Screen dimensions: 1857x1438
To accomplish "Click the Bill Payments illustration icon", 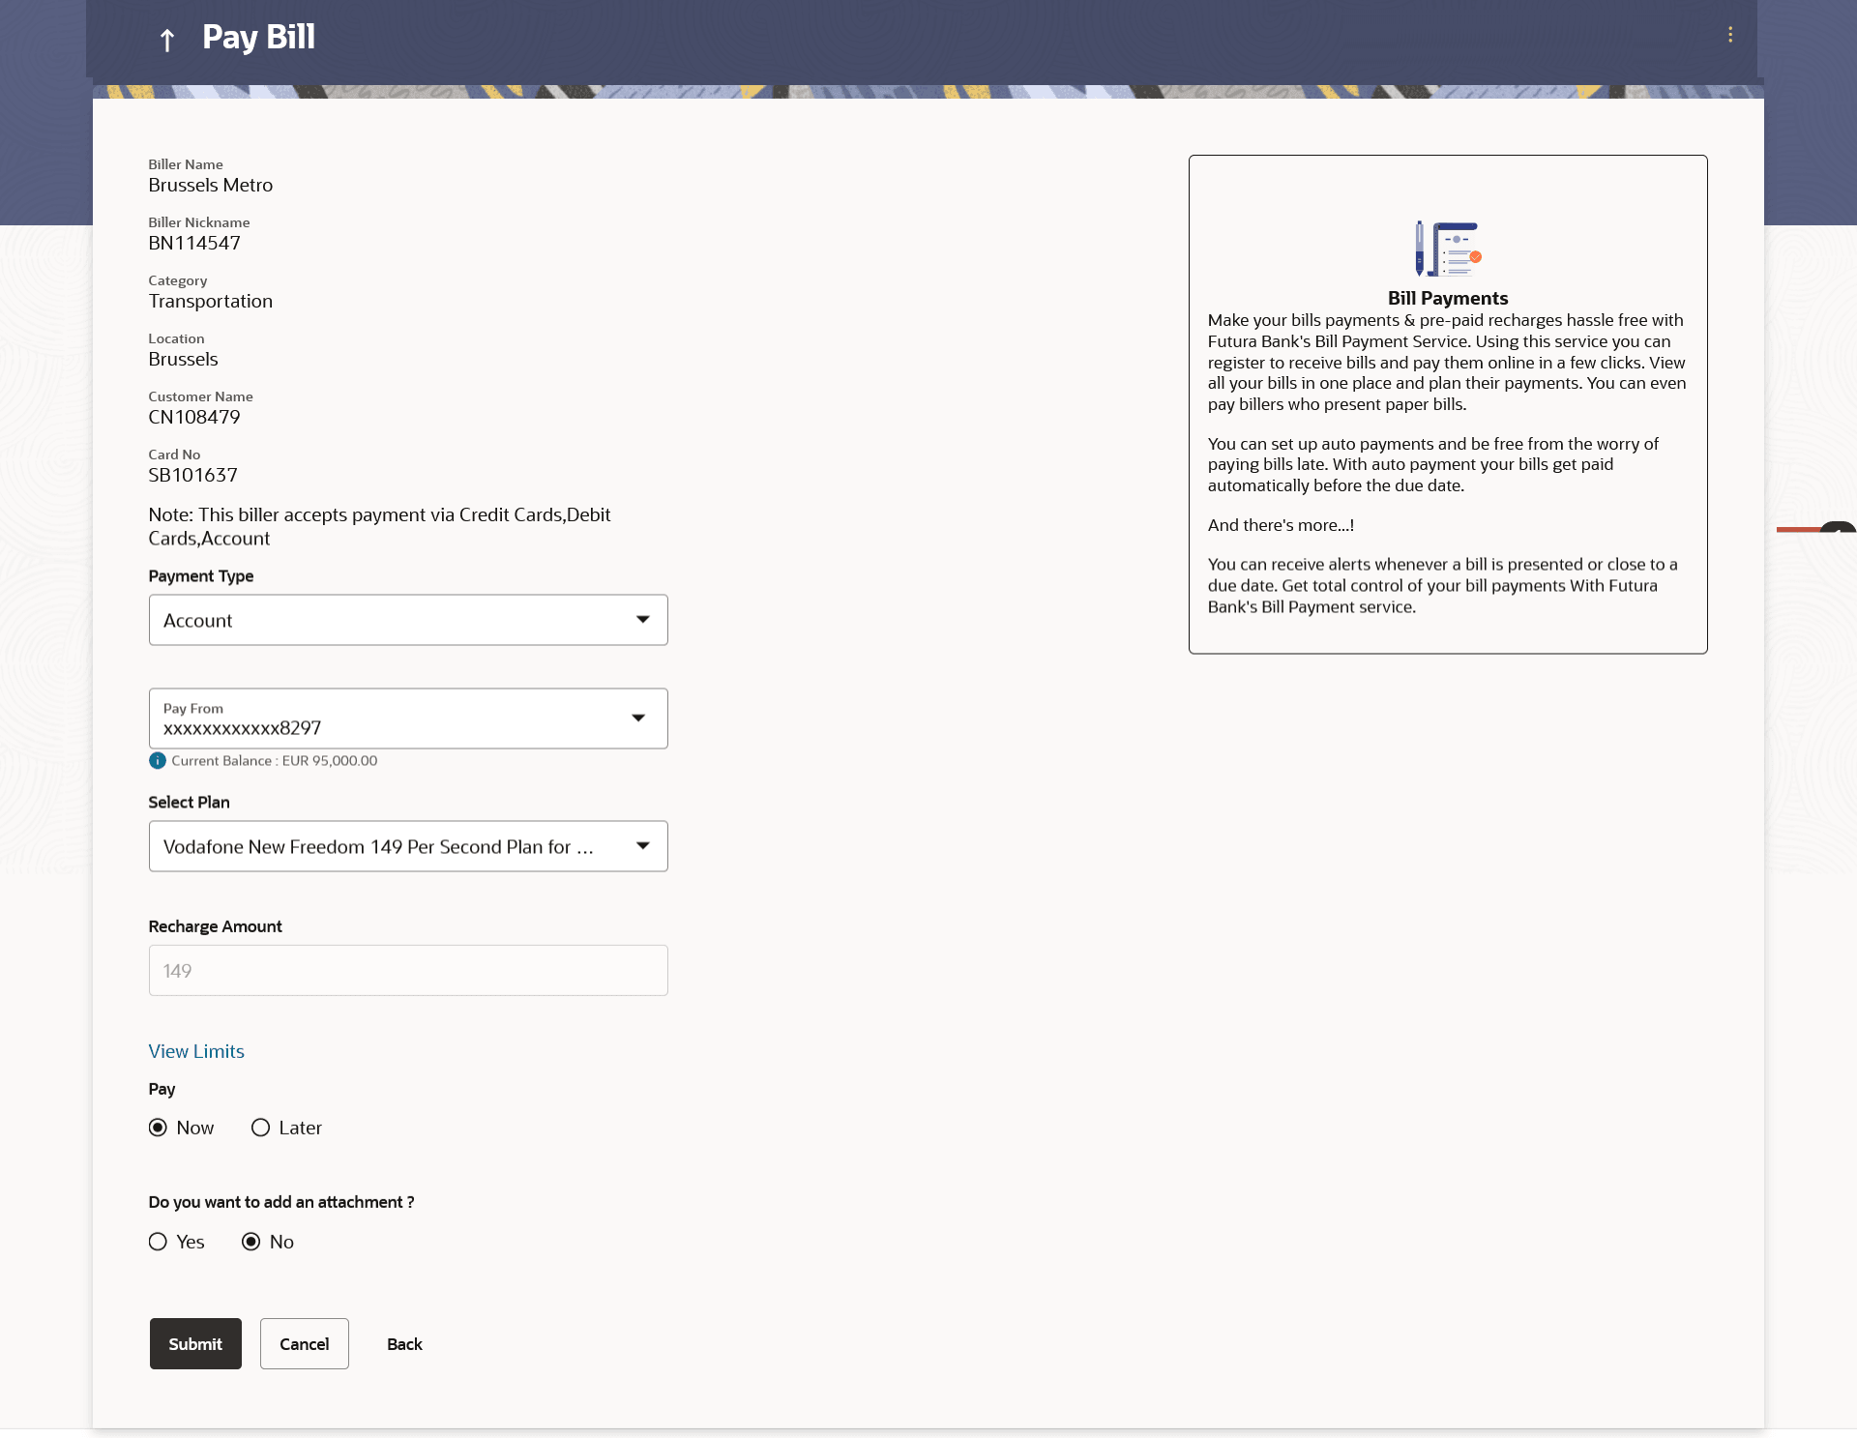I will pos(1447,249).
